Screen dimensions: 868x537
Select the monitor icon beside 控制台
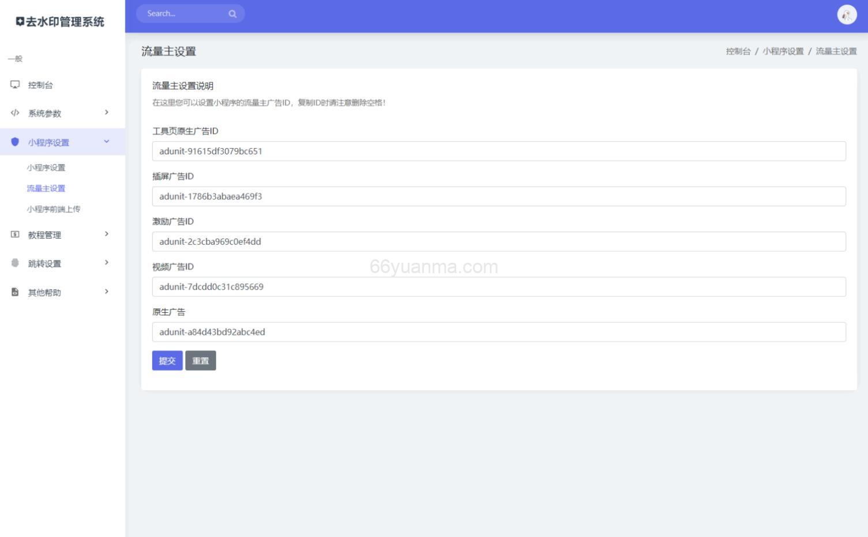tap(15, 84)
